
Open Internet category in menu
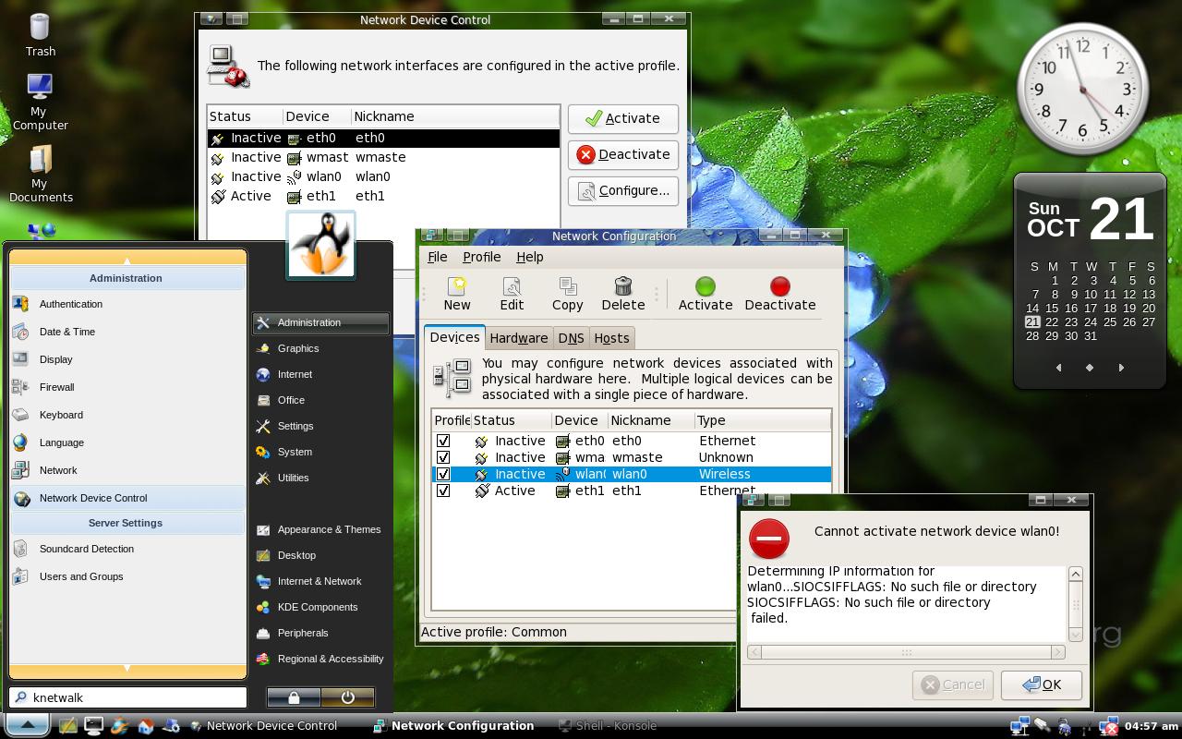click(320, 374)
